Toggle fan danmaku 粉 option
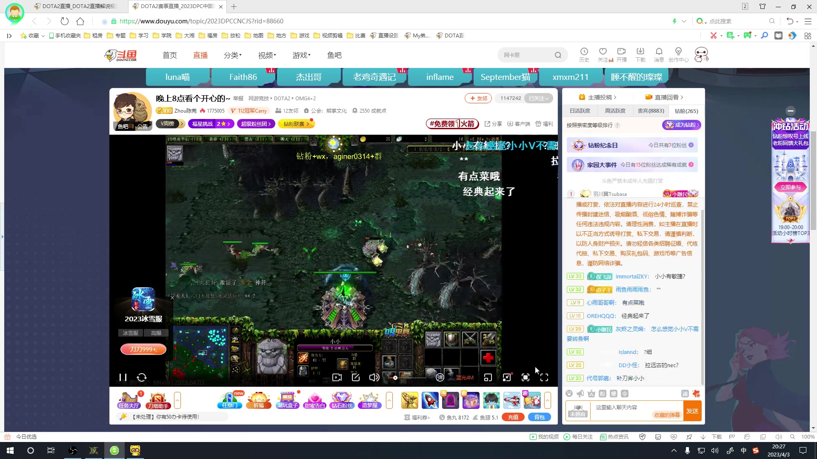The image size is (817, 459). click(603, 394)
